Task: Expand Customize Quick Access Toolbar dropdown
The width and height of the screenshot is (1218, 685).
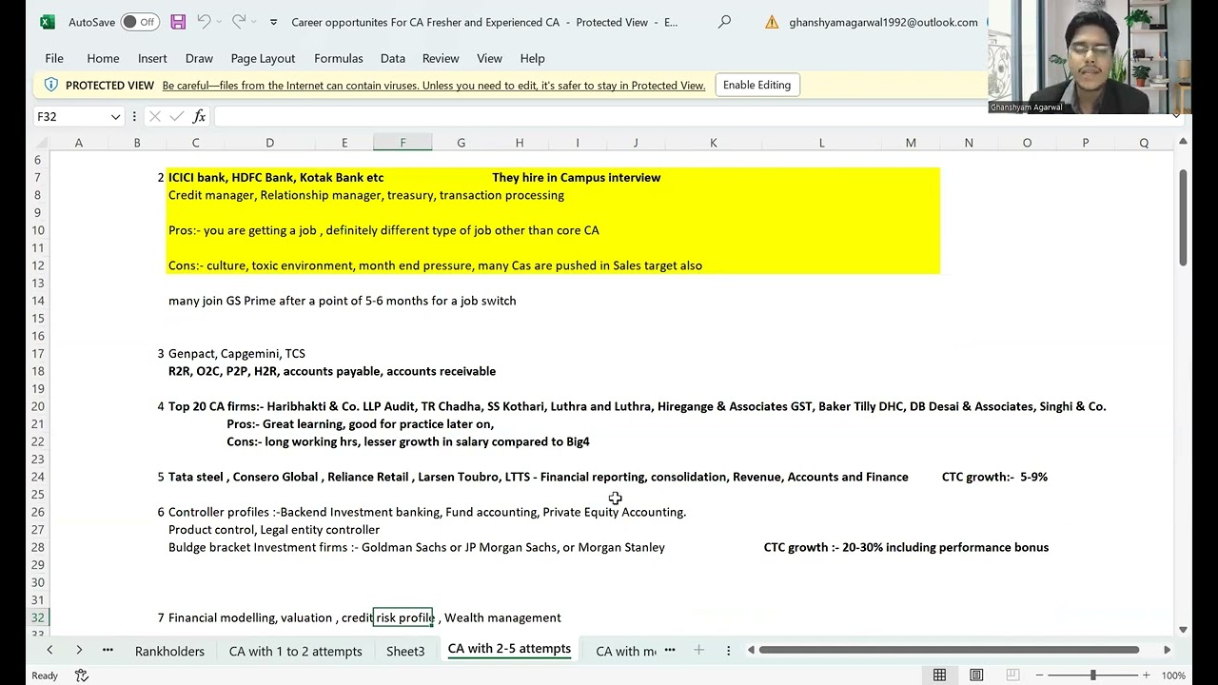Action: 274,22
